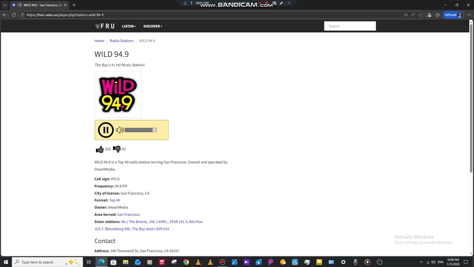Switch to Microsoft Edge in the taskbar
This screenshot has height=267, width=474.
101,262
